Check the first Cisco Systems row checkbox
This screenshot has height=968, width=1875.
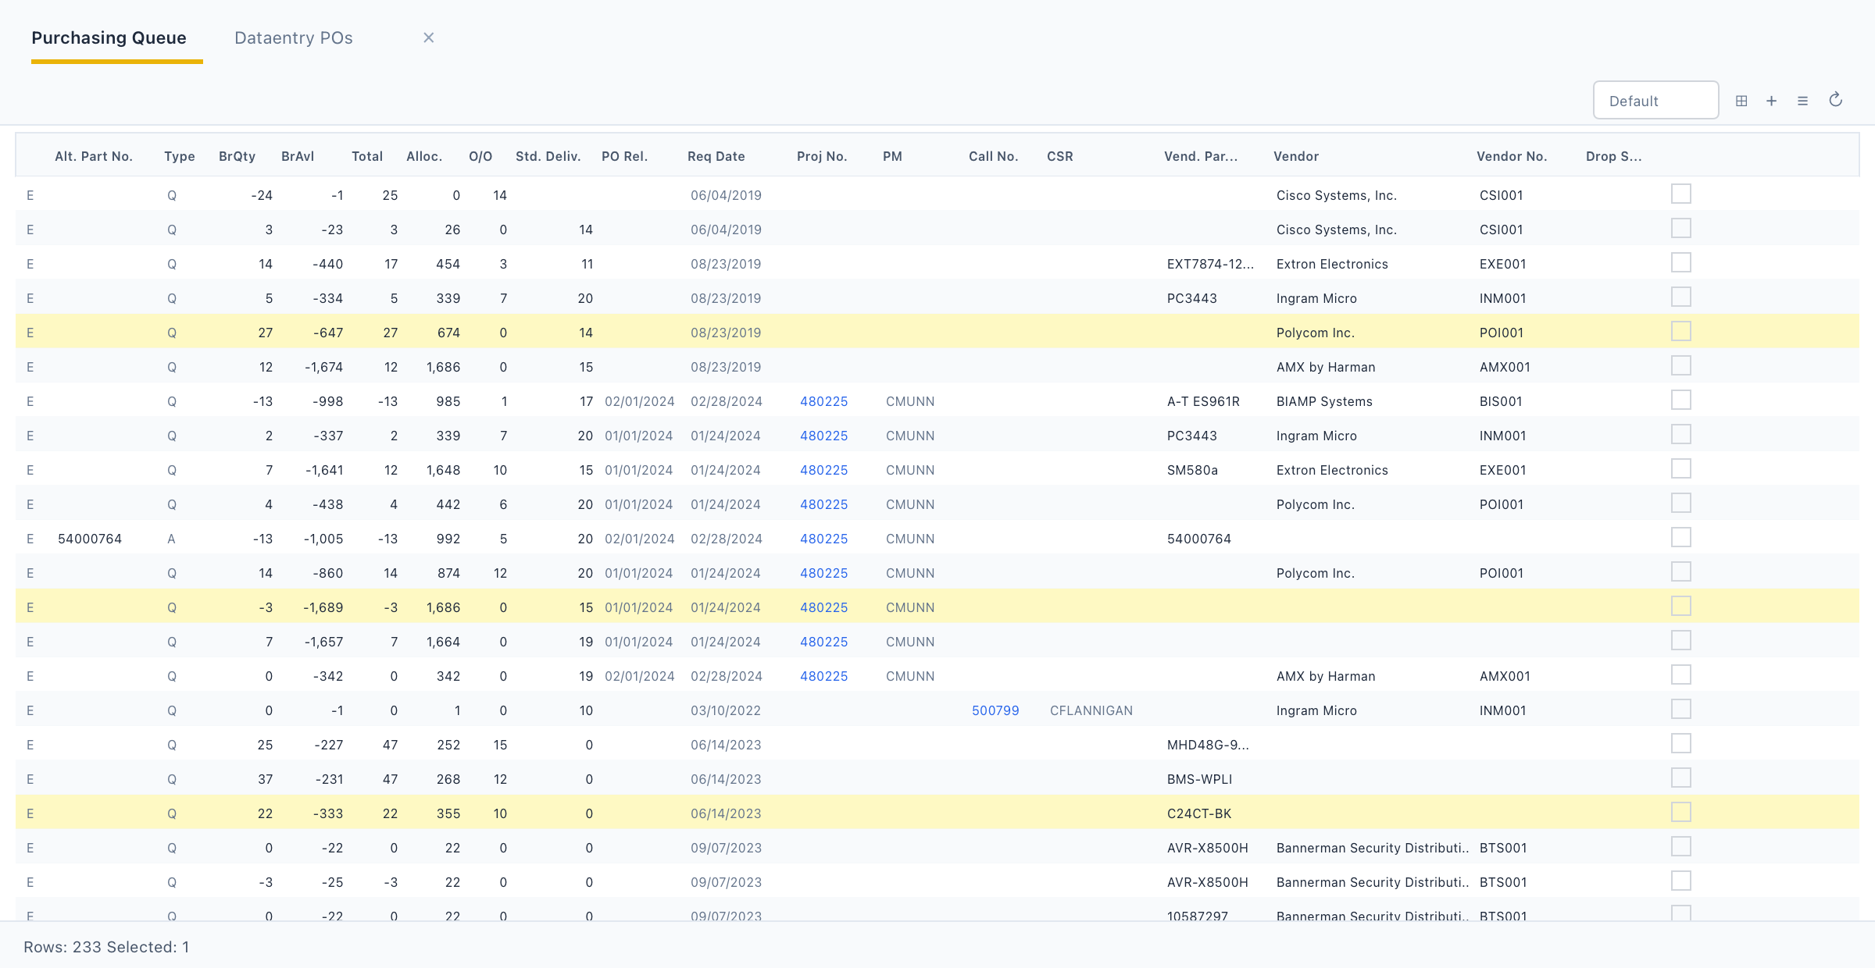[x=1681, y=194]
